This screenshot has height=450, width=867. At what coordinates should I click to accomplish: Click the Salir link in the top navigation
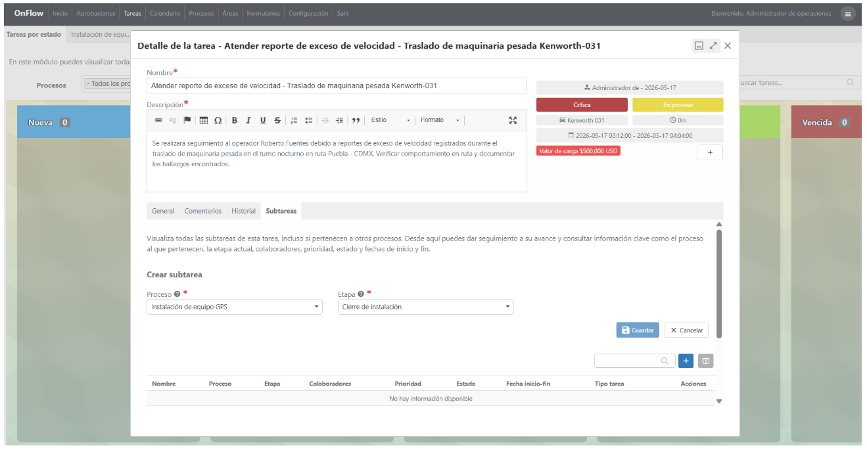pos(342,14)
